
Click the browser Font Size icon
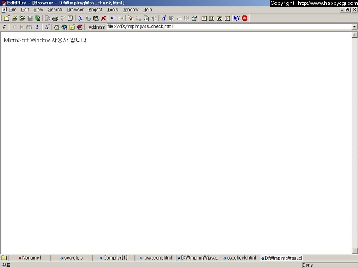pyautogui.click(x=47, y=27)
